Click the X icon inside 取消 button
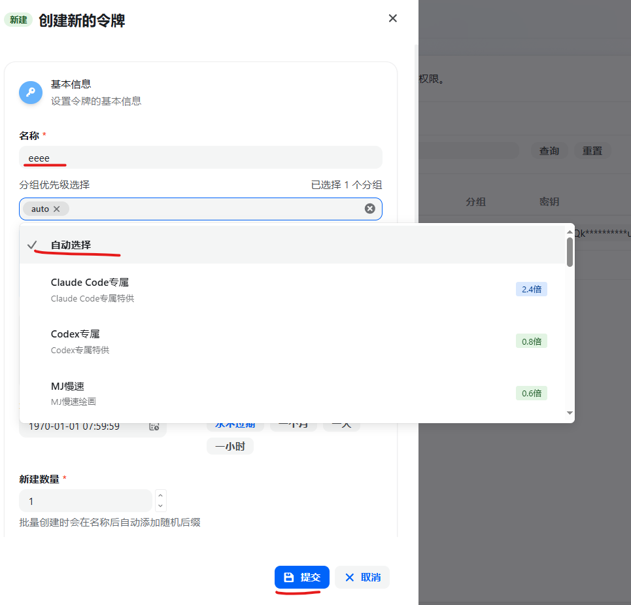Image resolution: width=631 pixels, height=605 pixels. (x=349, y=578)
